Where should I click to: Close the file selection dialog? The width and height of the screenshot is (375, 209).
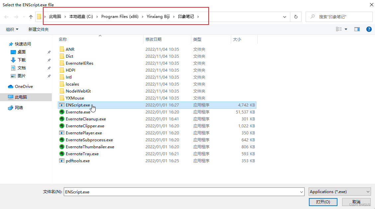(x=371, y=5)
